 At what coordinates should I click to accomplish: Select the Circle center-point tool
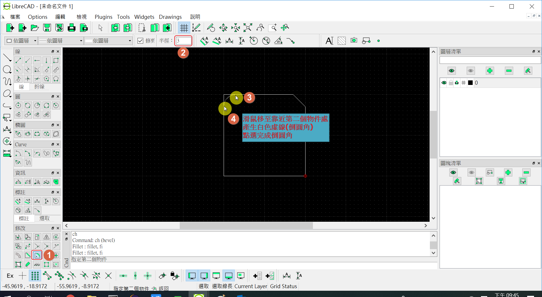pyautogui.click(x=18, y=105)
